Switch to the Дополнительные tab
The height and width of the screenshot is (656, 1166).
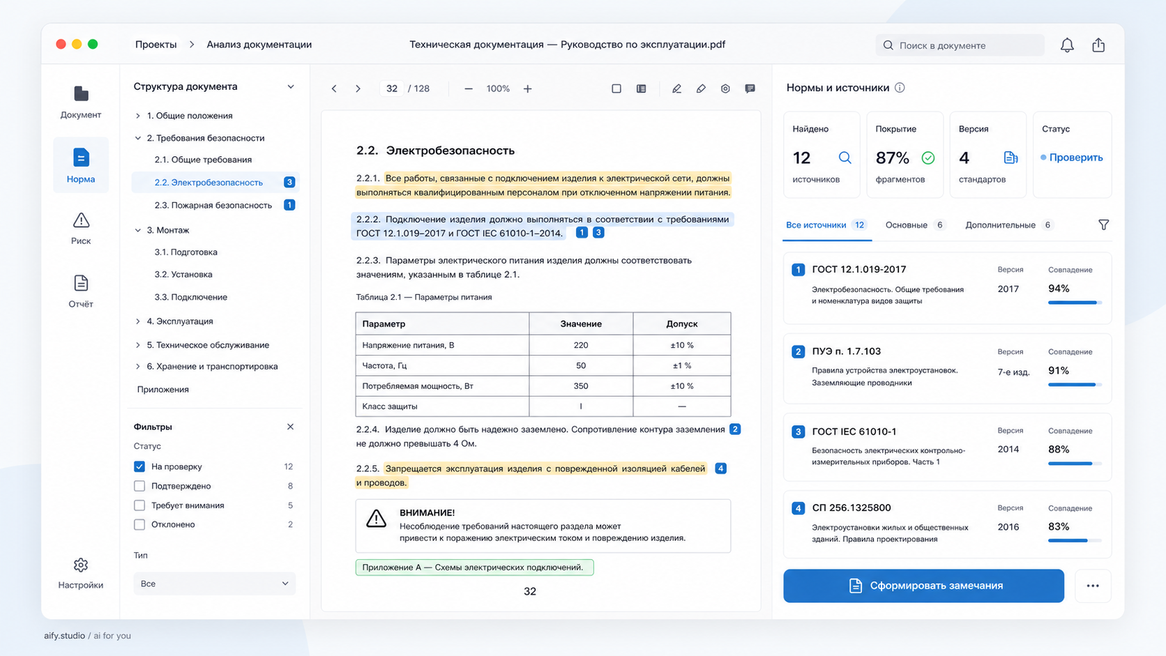pos(1009,225)
